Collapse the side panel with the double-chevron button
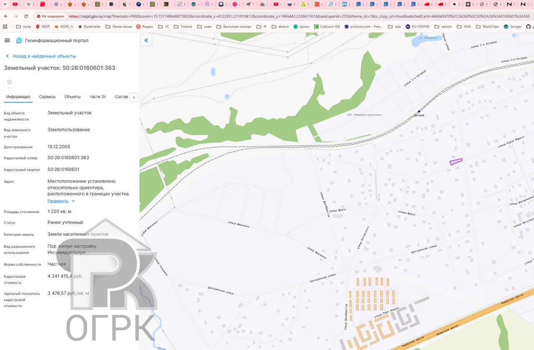Viewport: 534px width, 350px height. tap(146, 40)
